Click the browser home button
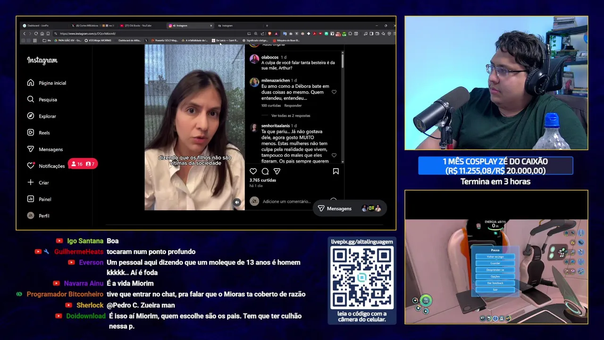The width and height of the screenshot is (604, 340). 42,34
